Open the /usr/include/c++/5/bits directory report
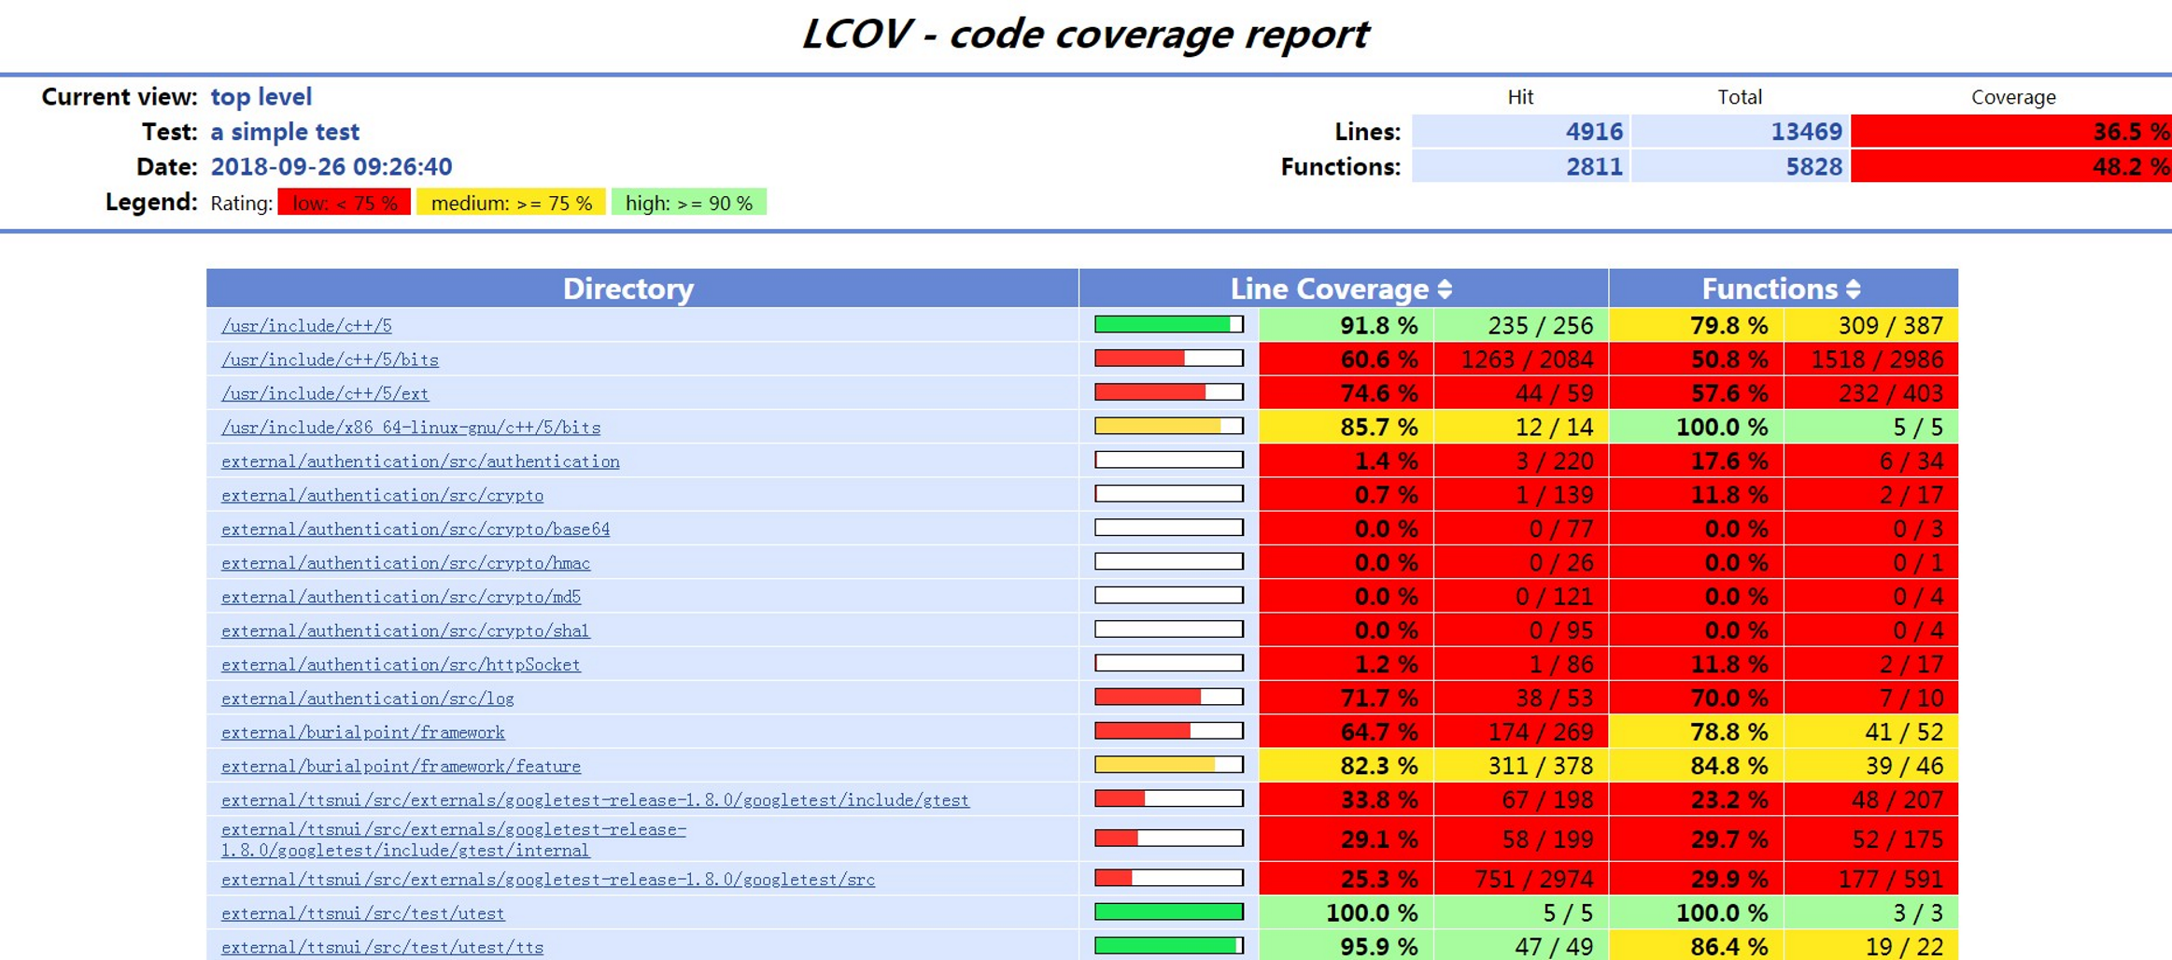This screenshot has width=2172, height=960. (330, 360)
